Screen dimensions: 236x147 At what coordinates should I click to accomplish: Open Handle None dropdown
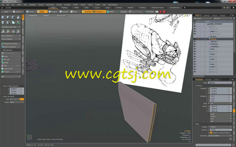17,102
